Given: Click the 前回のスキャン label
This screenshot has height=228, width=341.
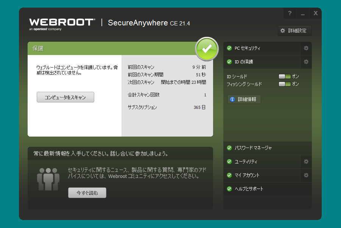Looking at the screenshot, I should pos(141,67).
